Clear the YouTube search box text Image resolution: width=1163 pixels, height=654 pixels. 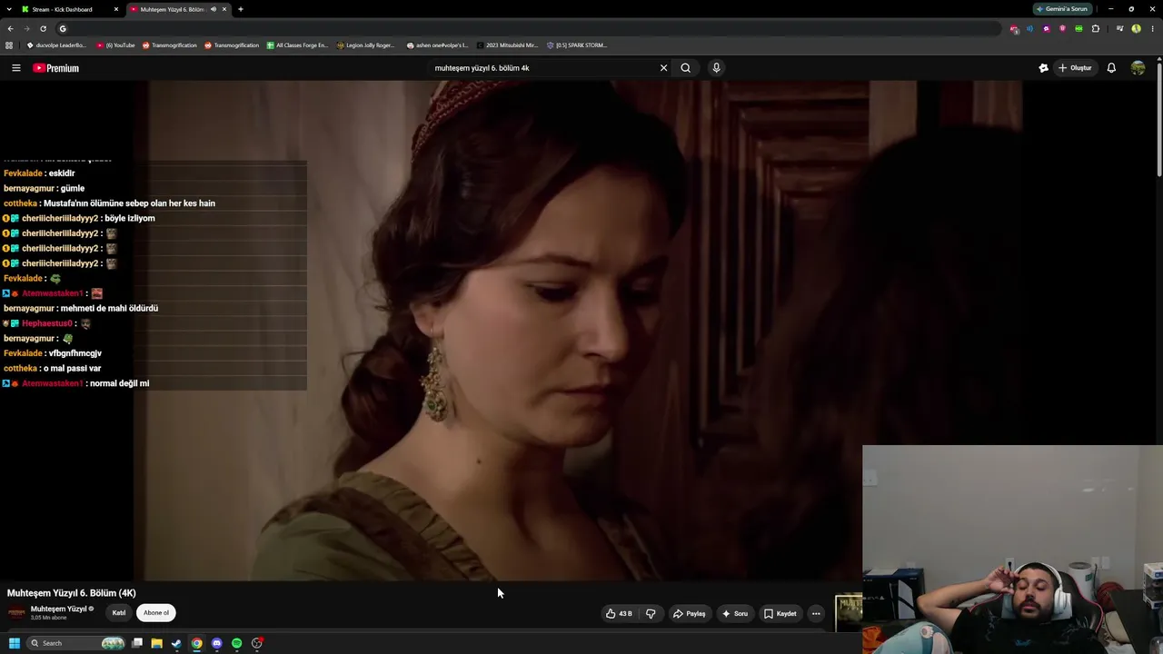pyautogui.click(x=663, y=68)
